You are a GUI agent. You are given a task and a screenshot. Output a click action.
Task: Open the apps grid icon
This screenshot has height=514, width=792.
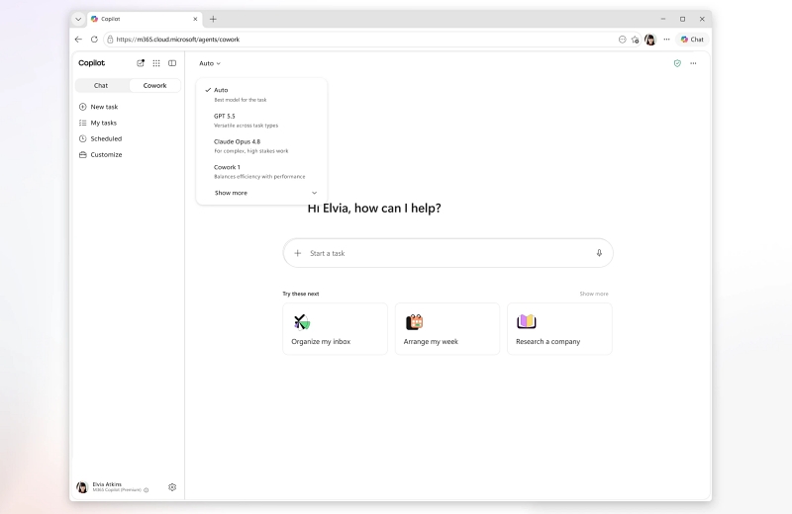pos(156,63)
